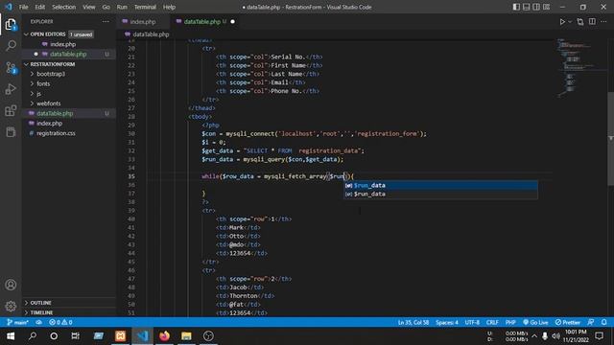Click main branch indicator in status bar

(17, 322)
